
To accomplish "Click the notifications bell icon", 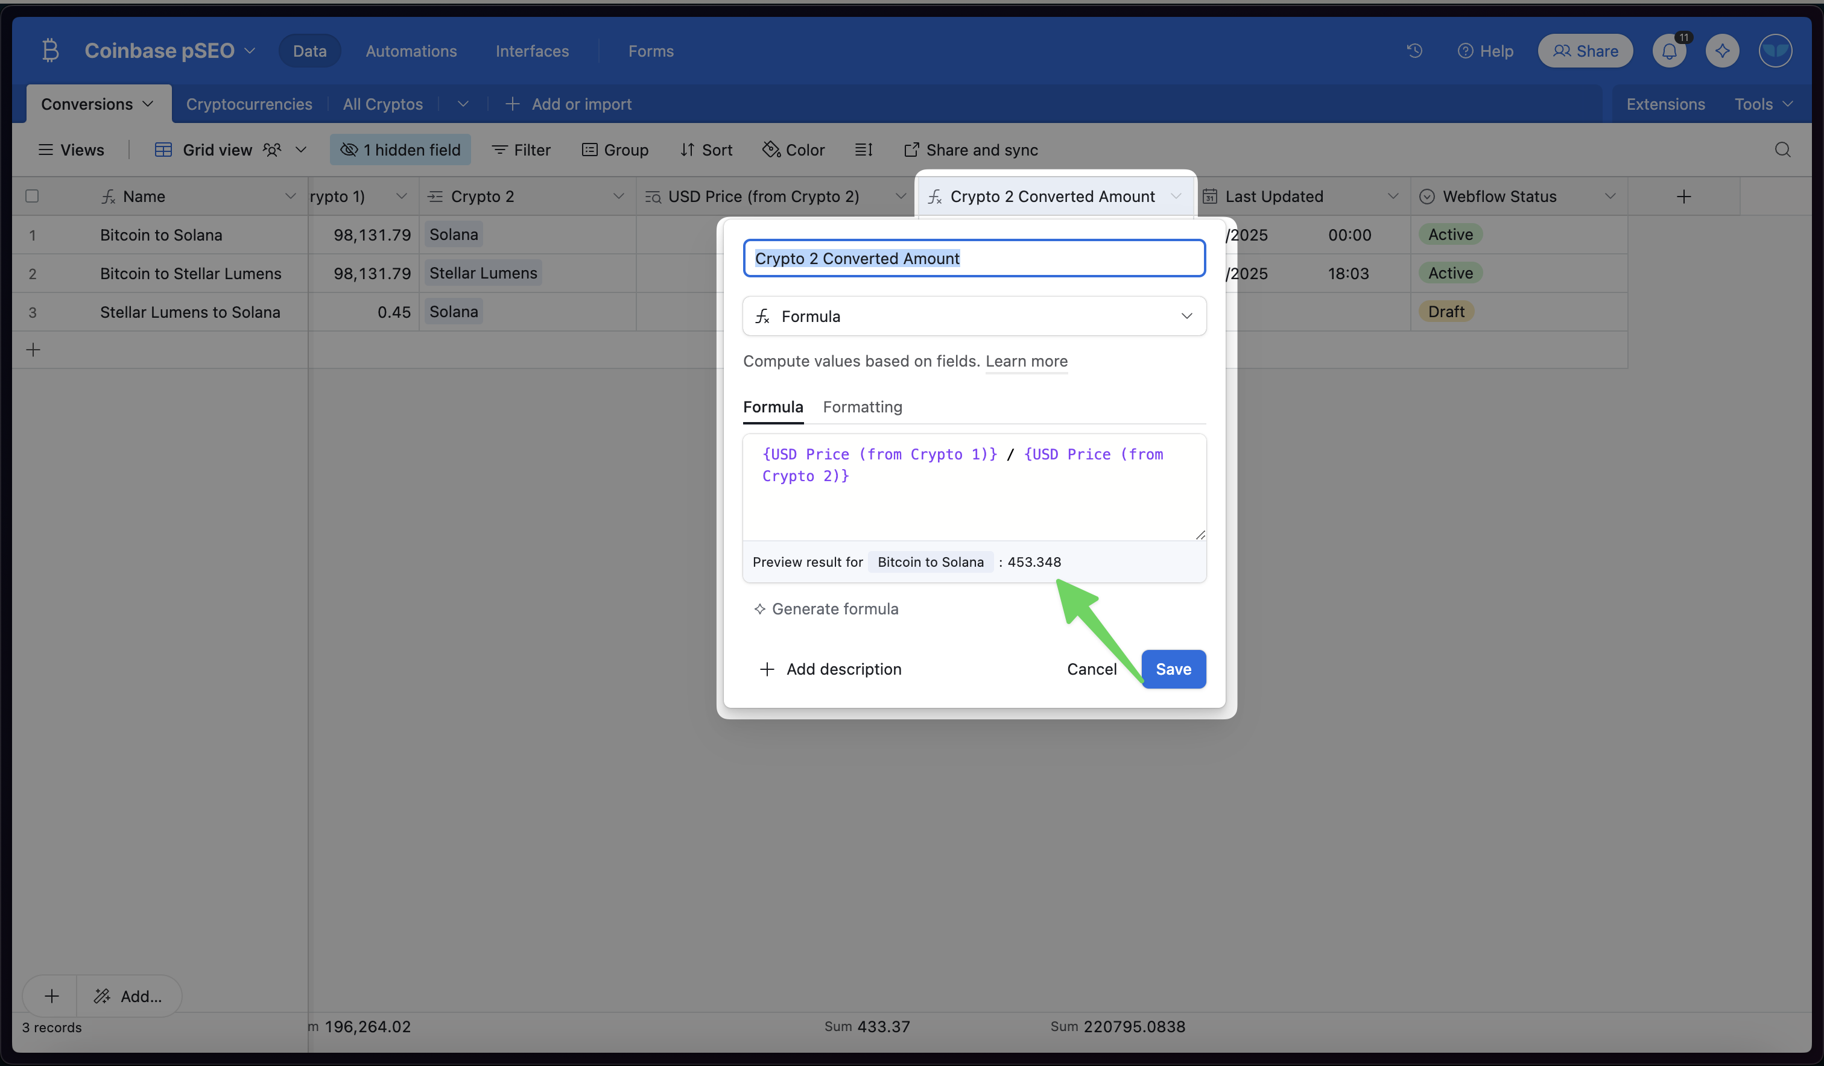I will (1669, 51).
